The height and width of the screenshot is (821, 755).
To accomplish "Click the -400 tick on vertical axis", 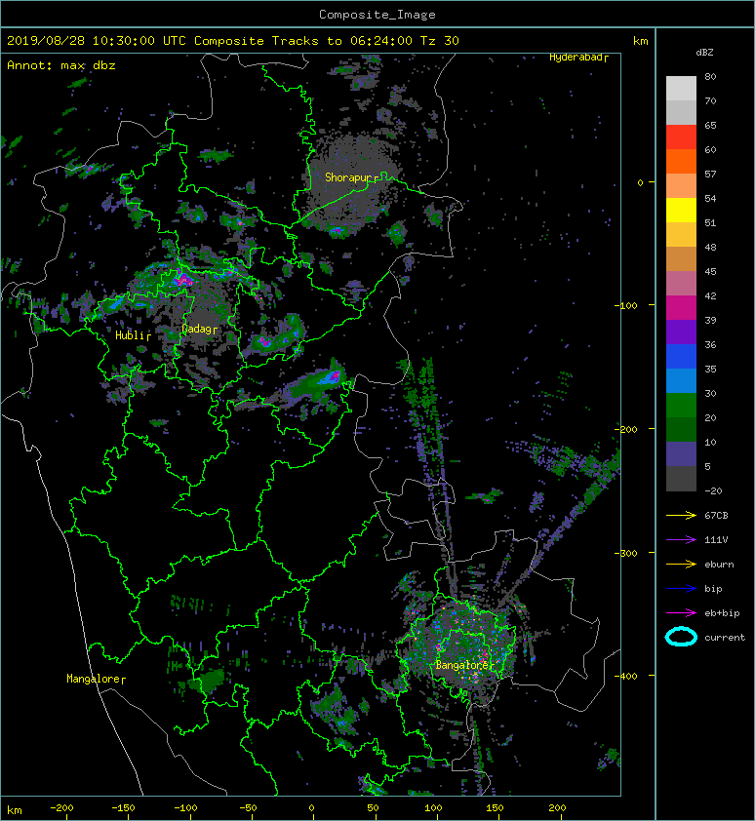I will point(626,676).
